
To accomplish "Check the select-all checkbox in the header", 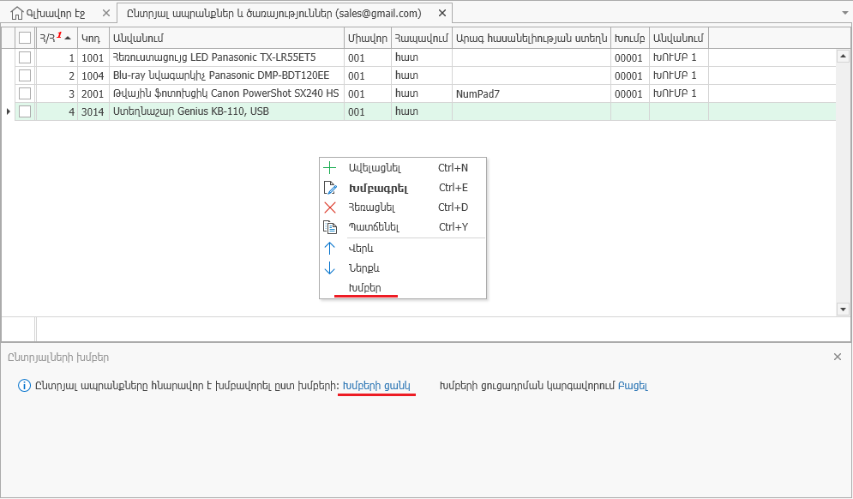I will (x=25, y=38).
